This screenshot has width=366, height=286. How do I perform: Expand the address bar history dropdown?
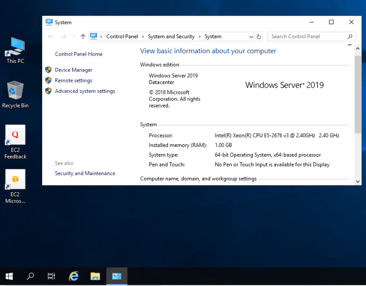click(251, 37)
